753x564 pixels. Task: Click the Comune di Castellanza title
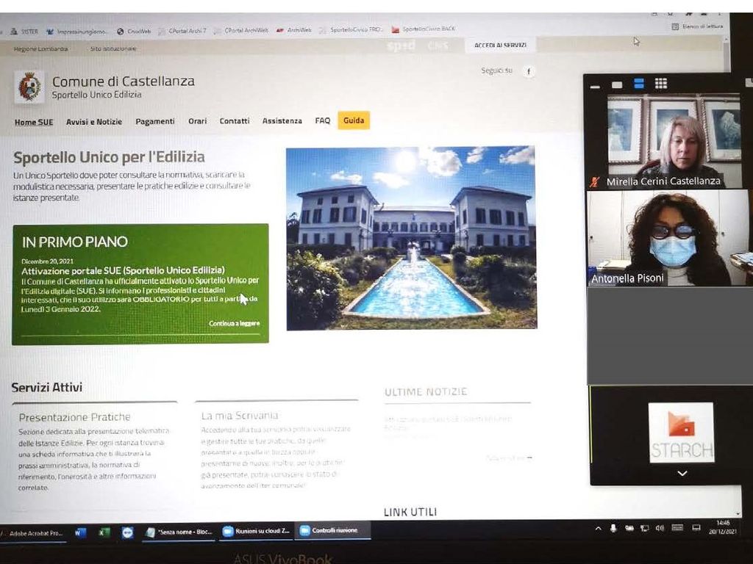(123, 81)
